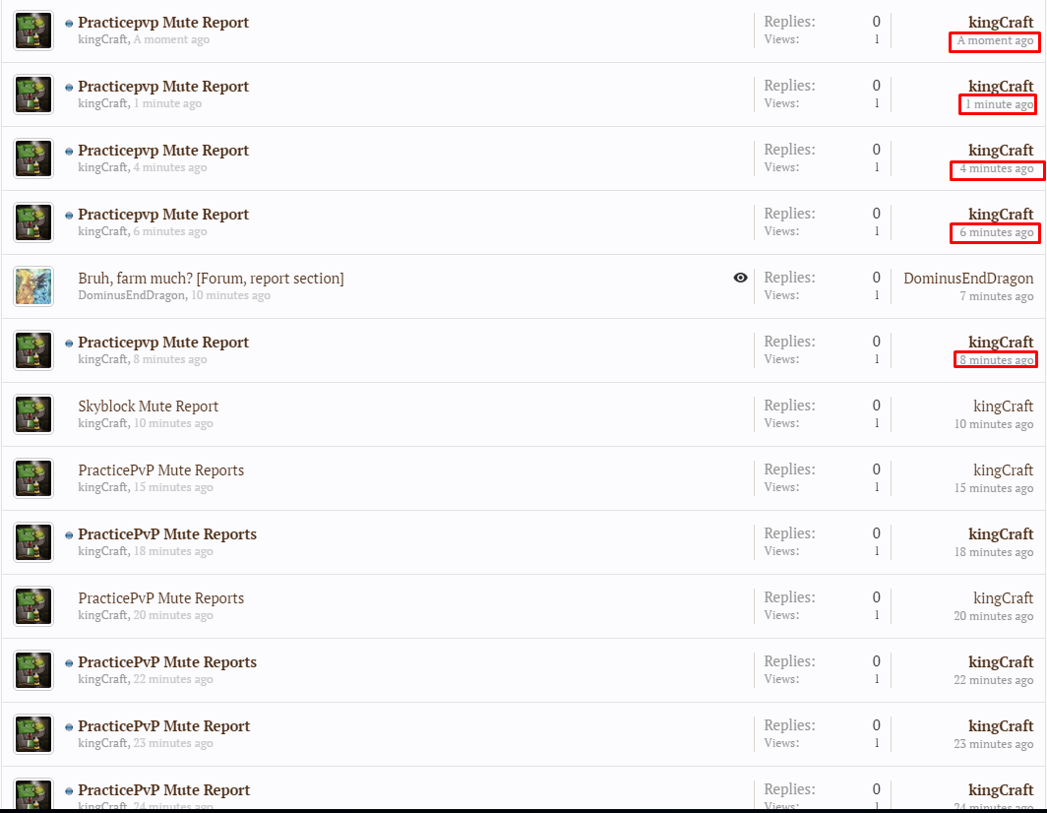
Task: Click unread indicator on thread posted 1 minute ago
Action: [69, 88]
